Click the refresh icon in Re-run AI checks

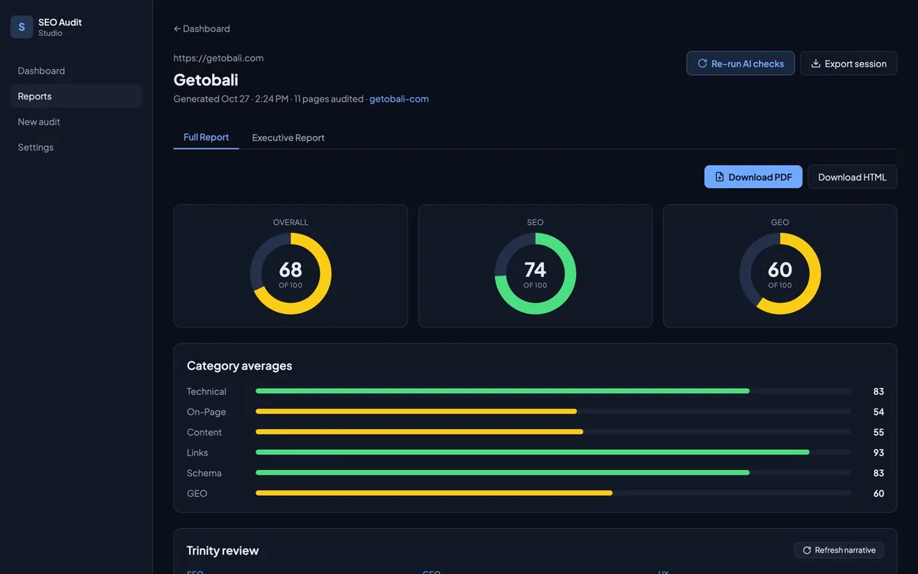pos(702,64)
